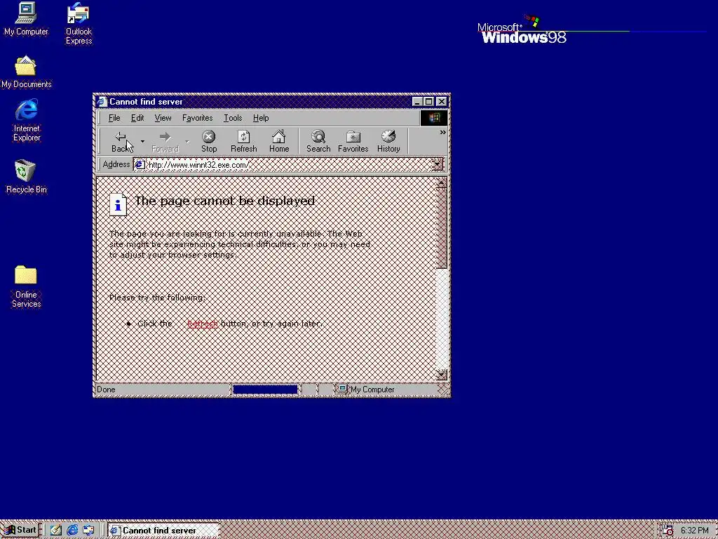Open the File menu
The image size is (718, 539).
pos(114,118)
